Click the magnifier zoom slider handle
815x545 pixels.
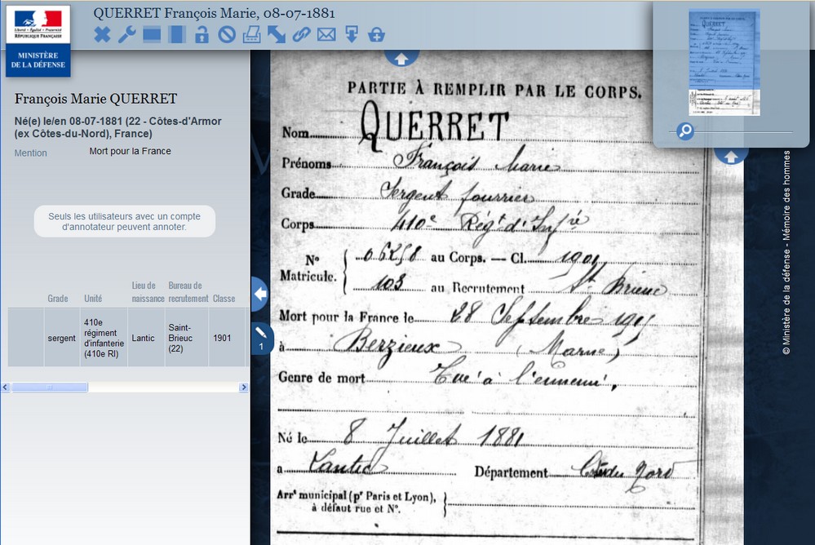pos(685,131)
